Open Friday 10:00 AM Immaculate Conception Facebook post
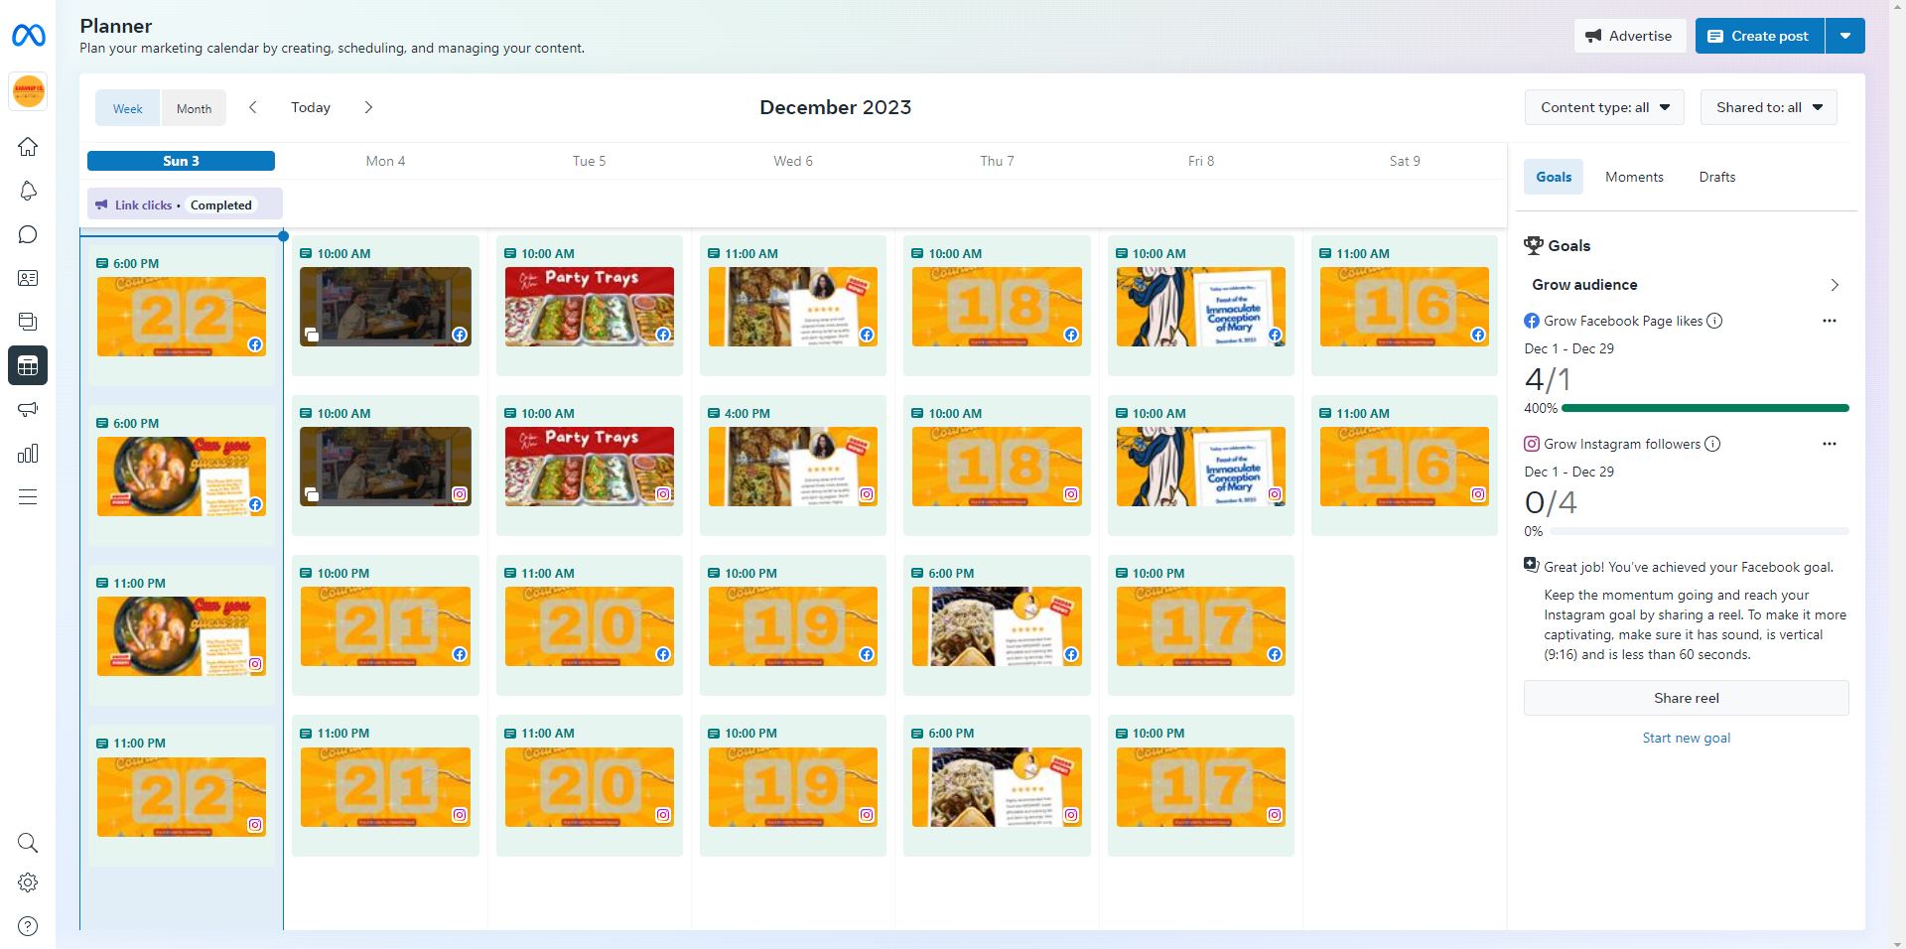This screenshot has height=949, width=1906. point(1201,306)
